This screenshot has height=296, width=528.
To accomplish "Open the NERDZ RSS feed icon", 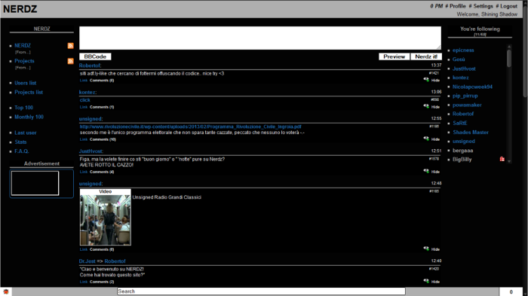I will pyautogui.click(x=70, y=46).
